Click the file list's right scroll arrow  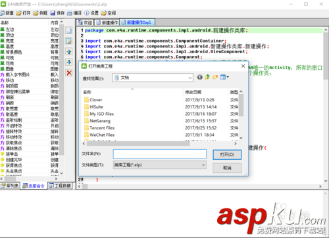236,143
